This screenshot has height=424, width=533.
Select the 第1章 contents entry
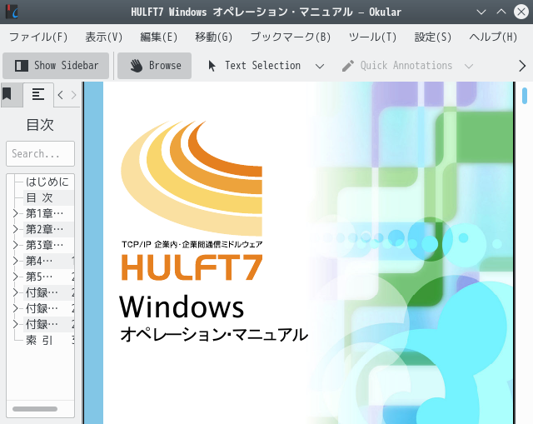(44, 213)
